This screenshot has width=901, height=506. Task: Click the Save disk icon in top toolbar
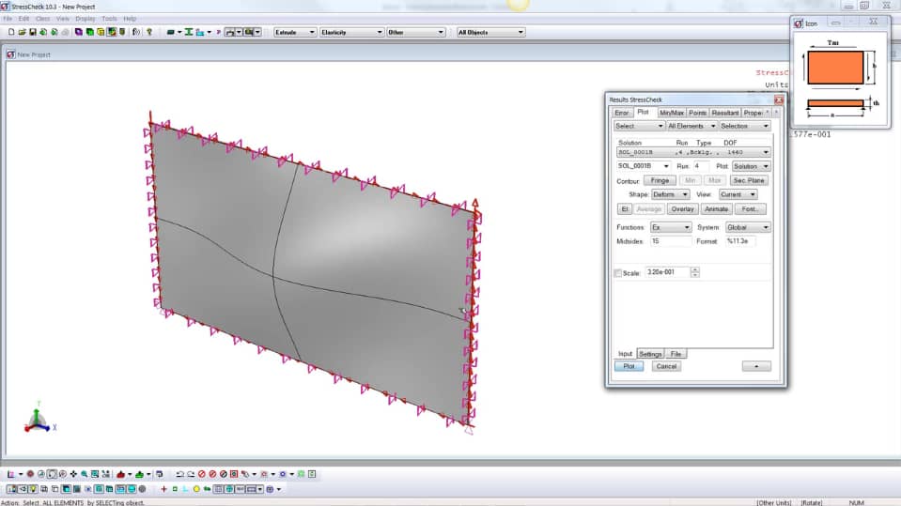[x=33, y=32]
